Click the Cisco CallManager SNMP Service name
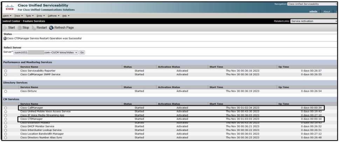 [40, 74]
